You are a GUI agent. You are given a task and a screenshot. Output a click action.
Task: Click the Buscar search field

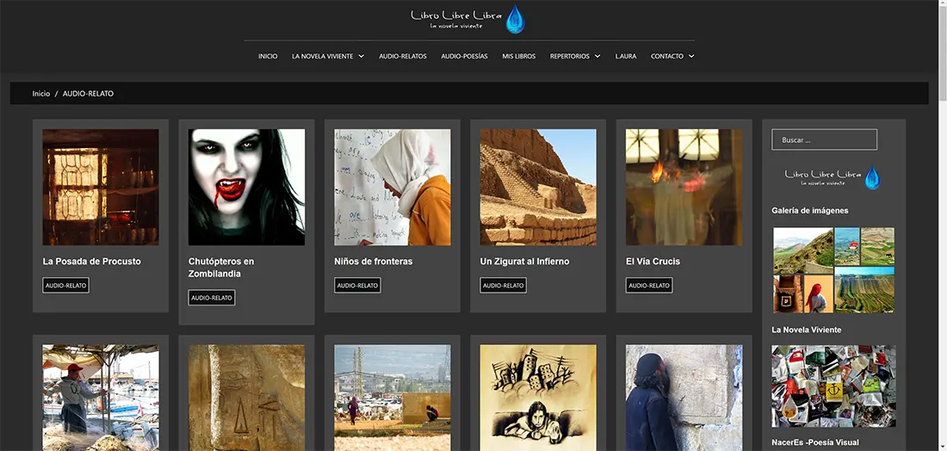click(x=824, y=139)
